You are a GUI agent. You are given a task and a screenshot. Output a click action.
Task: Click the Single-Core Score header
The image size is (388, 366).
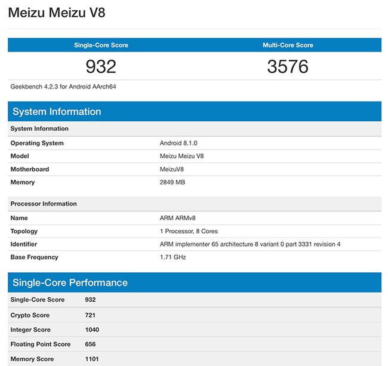(101, 45)
